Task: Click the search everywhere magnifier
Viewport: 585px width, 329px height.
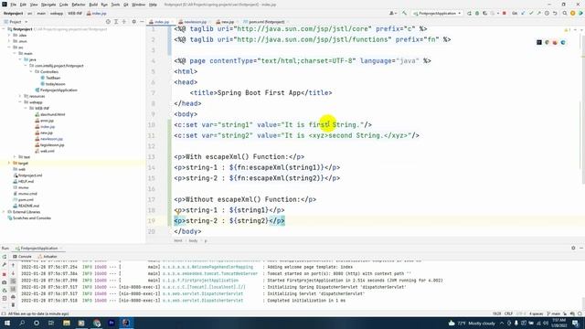Action: 565,14
